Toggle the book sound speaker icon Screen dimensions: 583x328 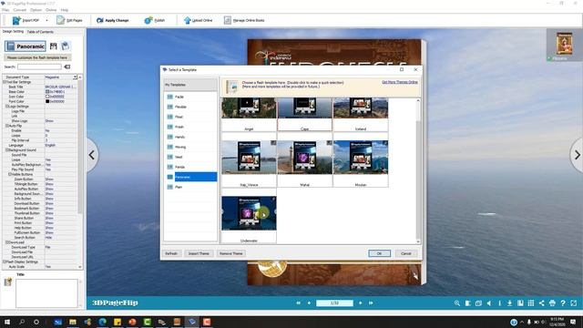pyautogui.click(x=489, y=303)
